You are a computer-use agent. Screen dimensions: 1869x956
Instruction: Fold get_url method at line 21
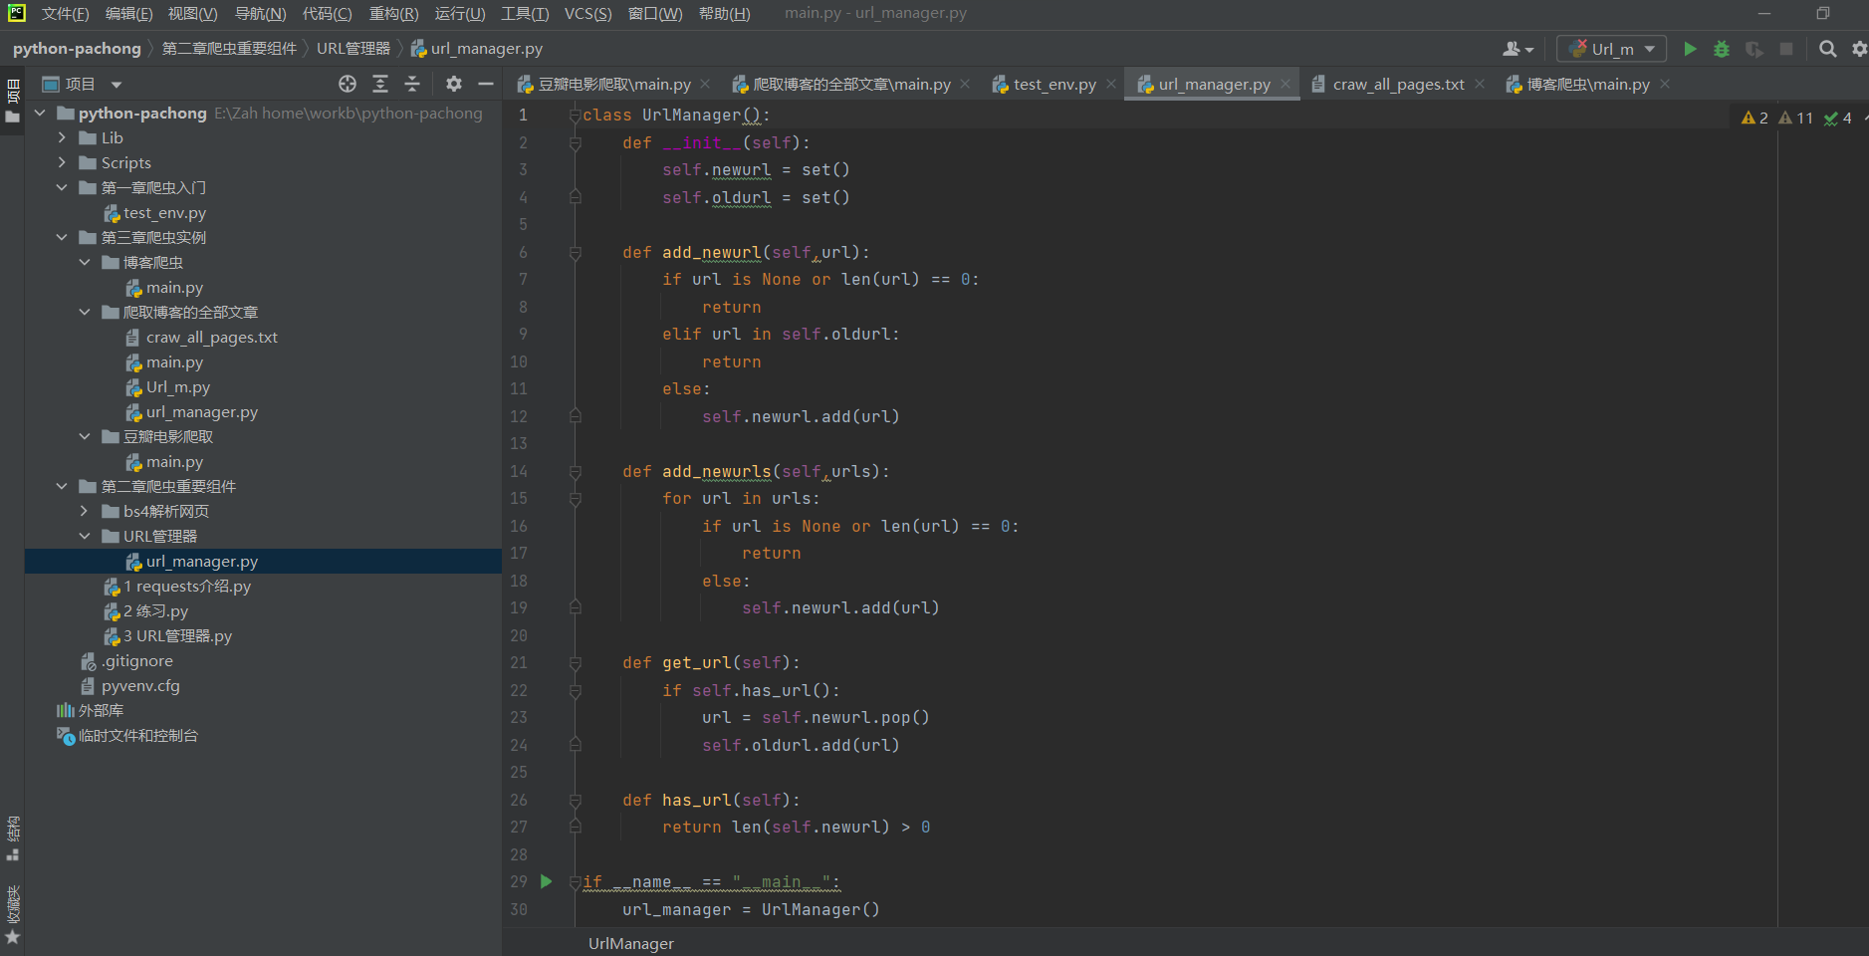click(x=575, y=663)
